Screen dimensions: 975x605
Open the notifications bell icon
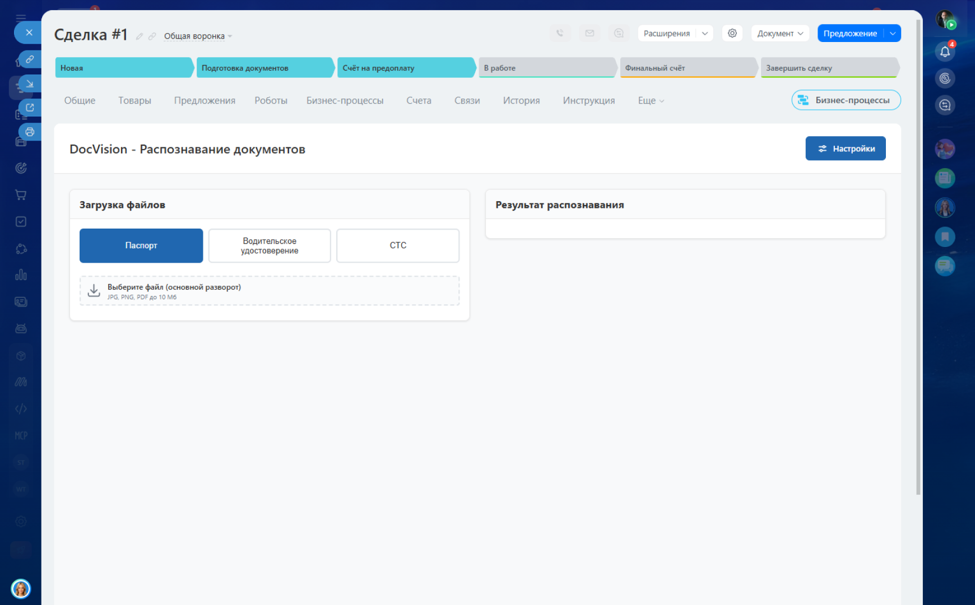pos(945,52)
